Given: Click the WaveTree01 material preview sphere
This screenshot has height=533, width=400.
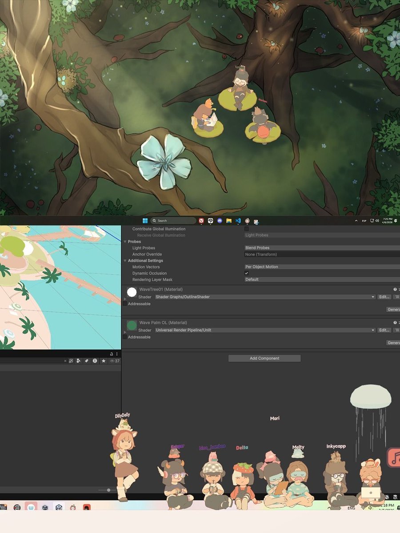Looking at the screenshot, I should (132, 292).
